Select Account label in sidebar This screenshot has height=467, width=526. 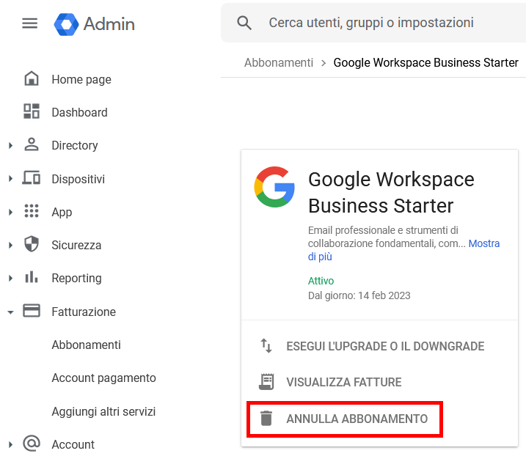[x=73, y=444]
